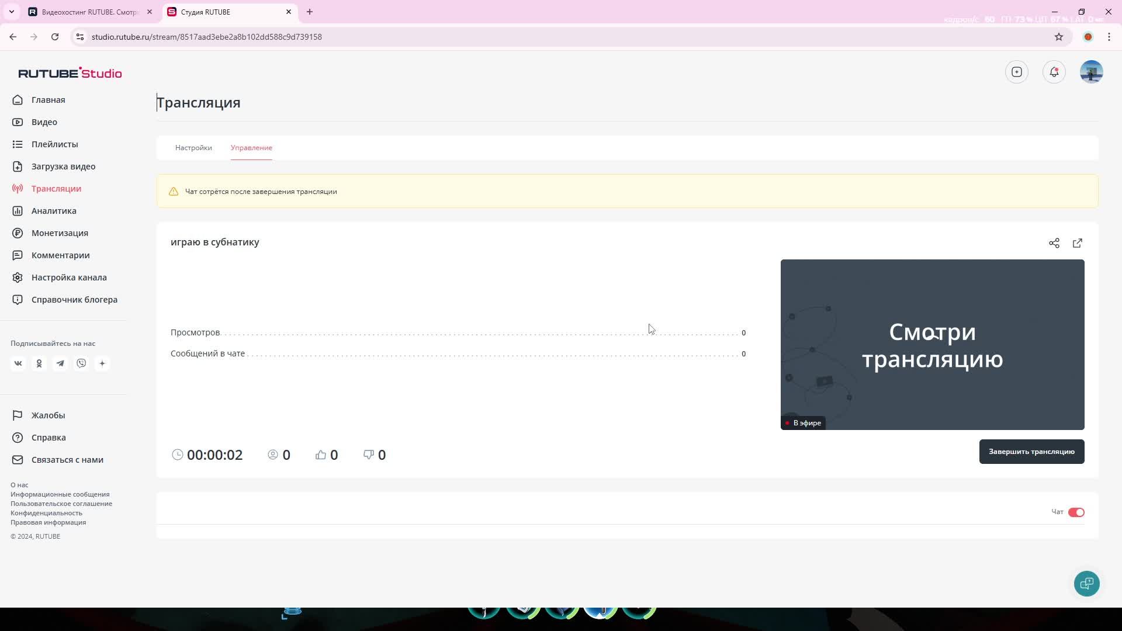The width and height of the screenshot is (1122, 631).
Task: Click the RUTUBE Studio logo
Action: pos(70,73)
